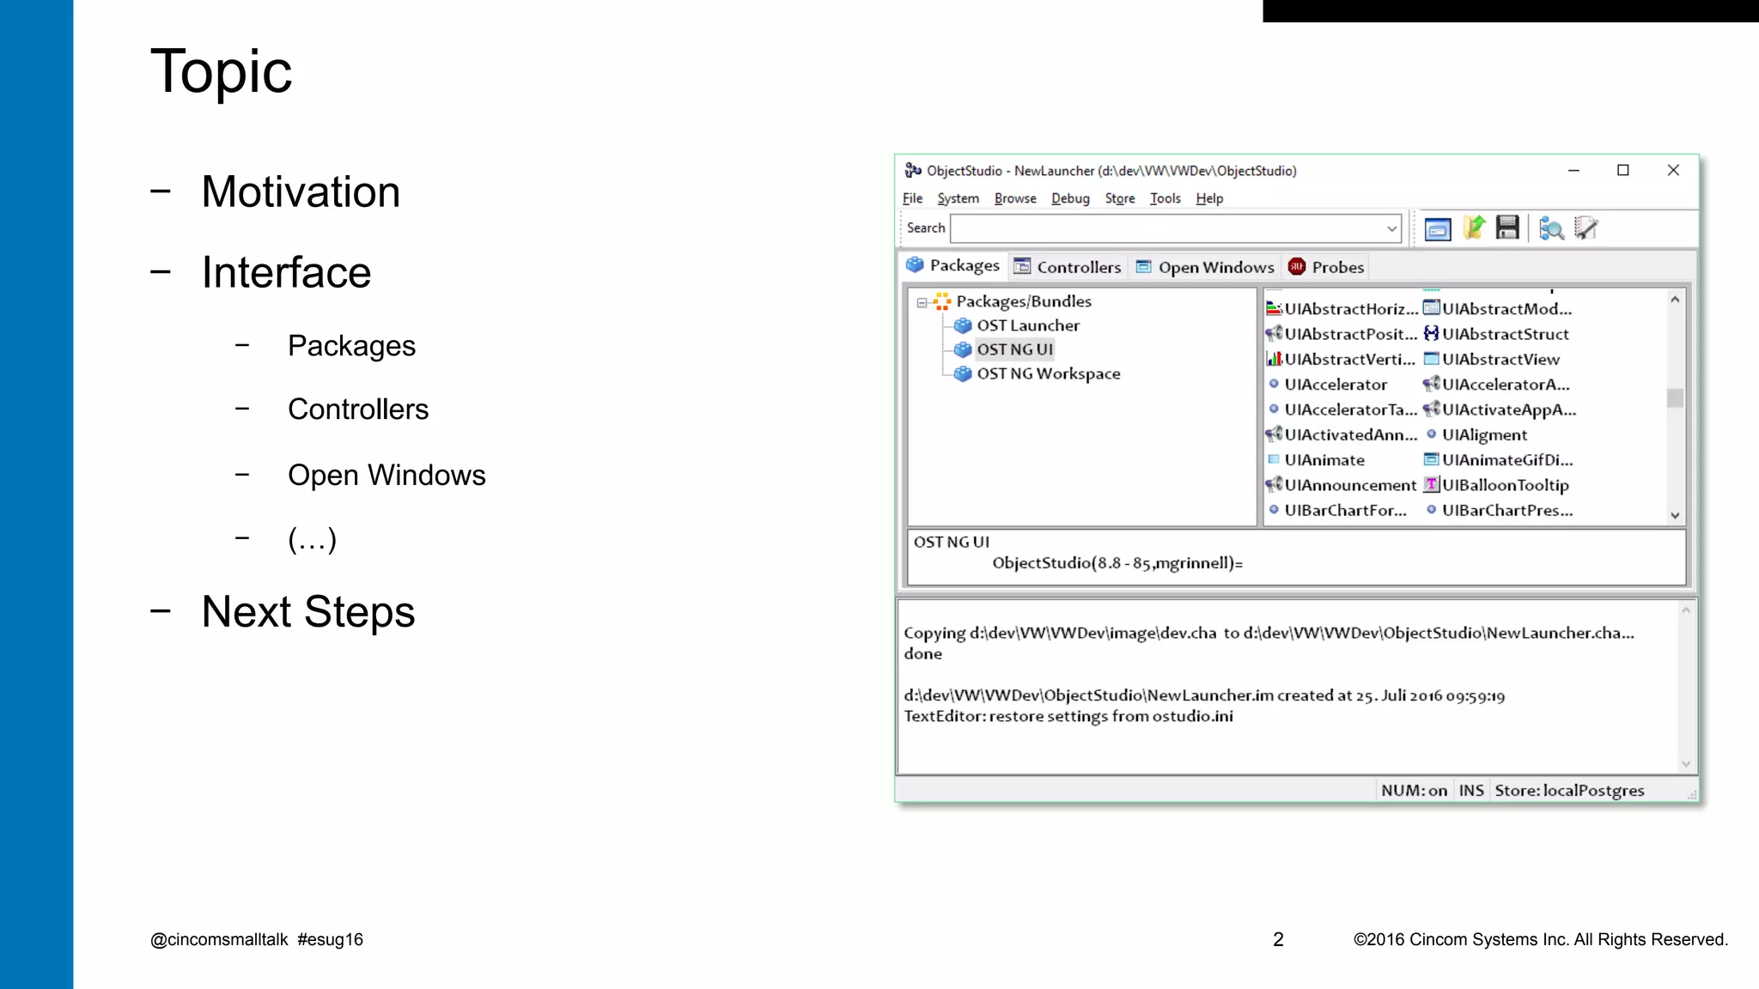Image resolution: width=1759 pixels, height=989 pixels.
Task: Select OST NG Workspace in the tree
Action: click(x=1048, y=373)
